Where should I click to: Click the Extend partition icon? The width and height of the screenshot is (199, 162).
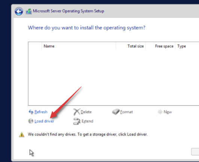pyautogui.click(x=77, y=121)
